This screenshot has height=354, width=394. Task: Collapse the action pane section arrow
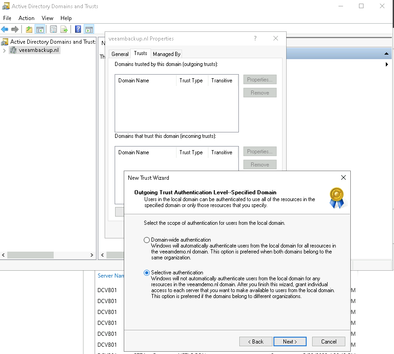click(386, 54)
